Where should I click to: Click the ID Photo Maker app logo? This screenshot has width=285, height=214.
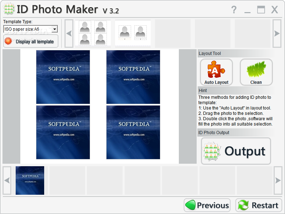9,9
